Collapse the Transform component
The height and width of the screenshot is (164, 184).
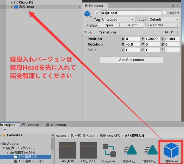click(x=85, y=32)
